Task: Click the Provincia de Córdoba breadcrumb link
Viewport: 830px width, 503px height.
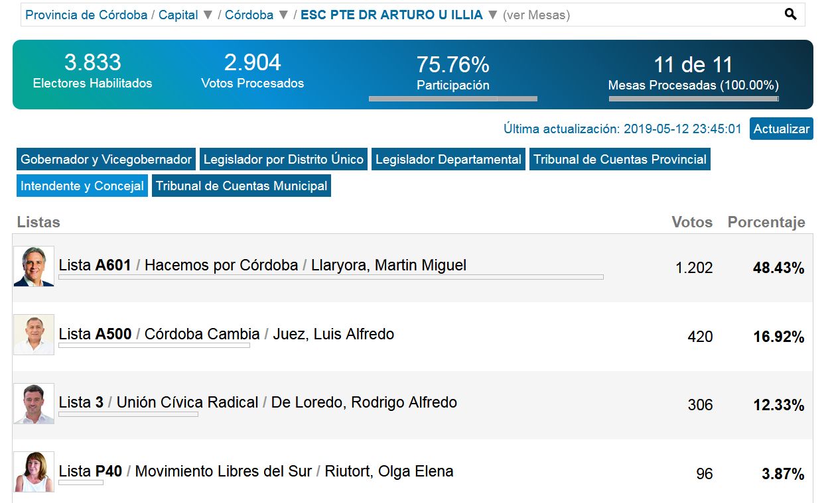Action: tap(86, 15)
